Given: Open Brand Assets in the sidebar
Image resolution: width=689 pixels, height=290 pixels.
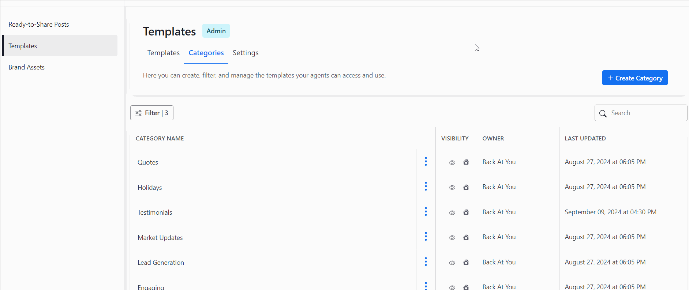Looking at the screenshot, I should 27,67.
